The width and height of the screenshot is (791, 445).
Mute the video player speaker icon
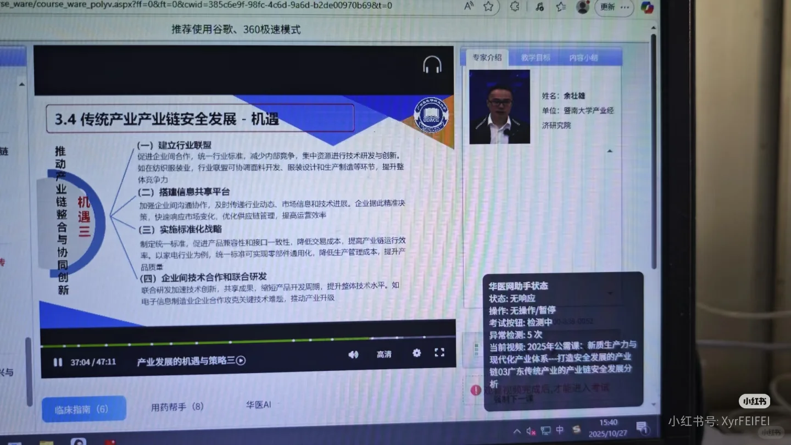[x=353, y=354]
